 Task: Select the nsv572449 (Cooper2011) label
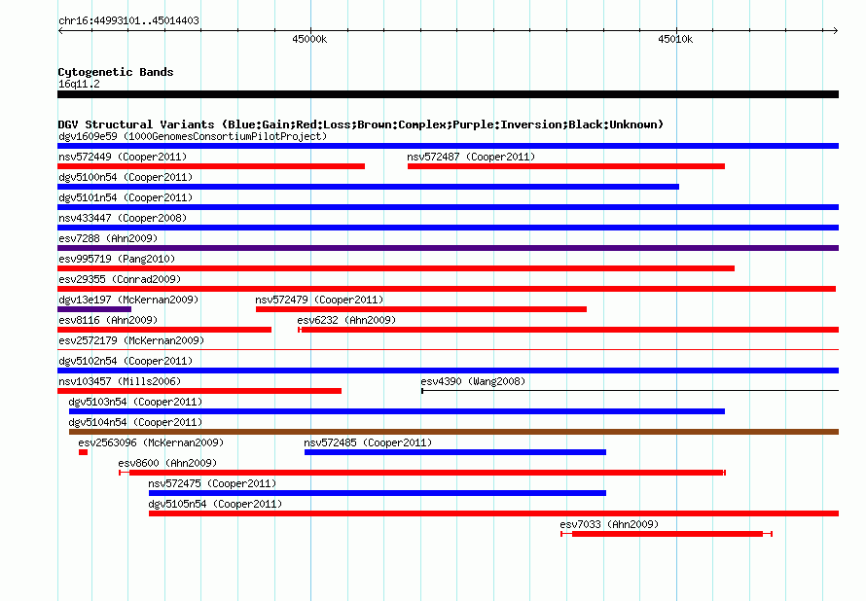click(123, 157)
